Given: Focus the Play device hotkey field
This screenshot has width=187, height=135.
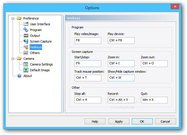Looking at the screenshot, I should (121, 41).
